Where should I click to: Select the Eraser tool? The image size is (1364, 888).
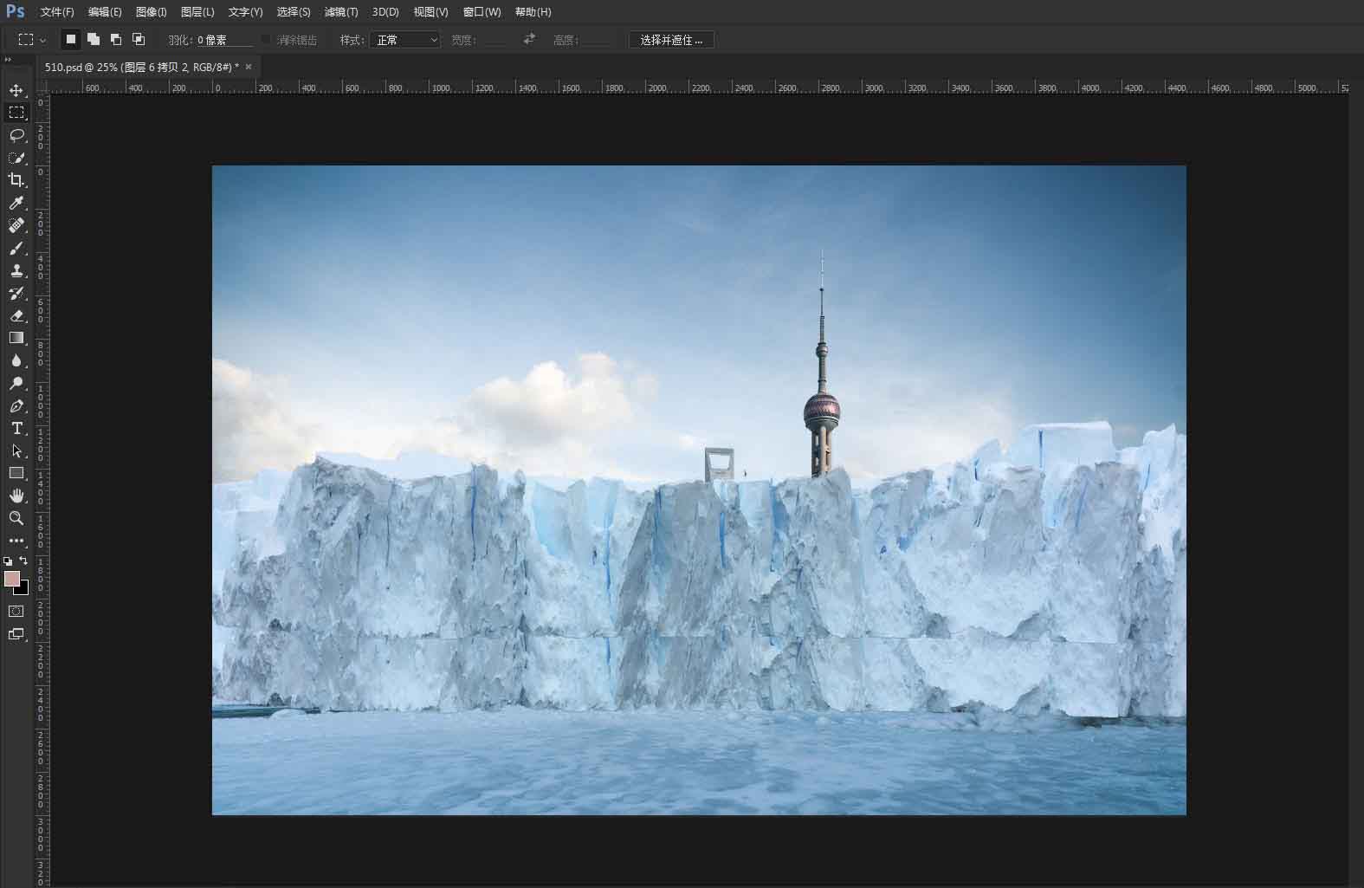[16, 315]
